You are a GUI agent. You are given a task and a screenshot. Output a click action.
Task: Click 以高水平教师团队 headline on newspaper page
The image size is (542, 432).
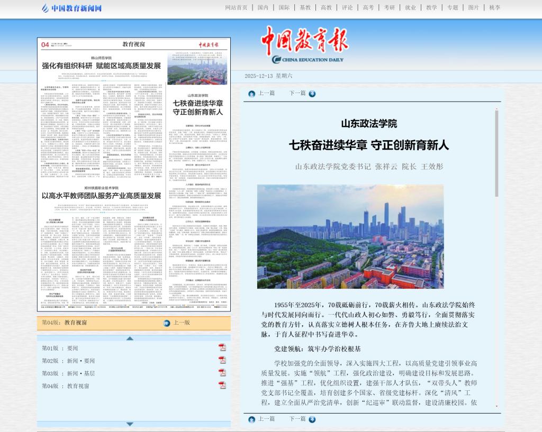[x=101, y=196]
